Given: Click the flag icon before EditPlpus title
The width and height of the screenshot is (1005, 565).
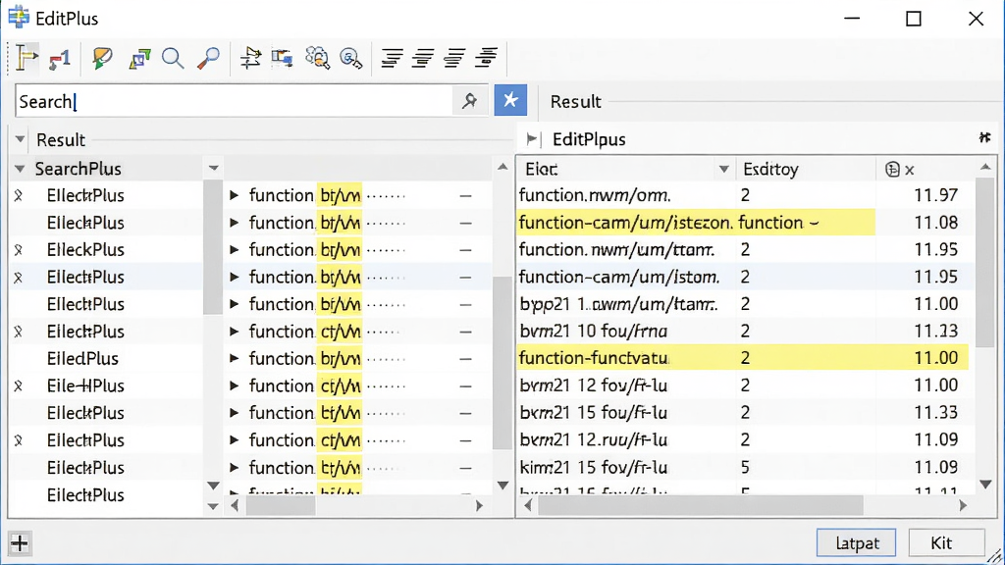Looking at the screenshot, I should click(533, 139).
